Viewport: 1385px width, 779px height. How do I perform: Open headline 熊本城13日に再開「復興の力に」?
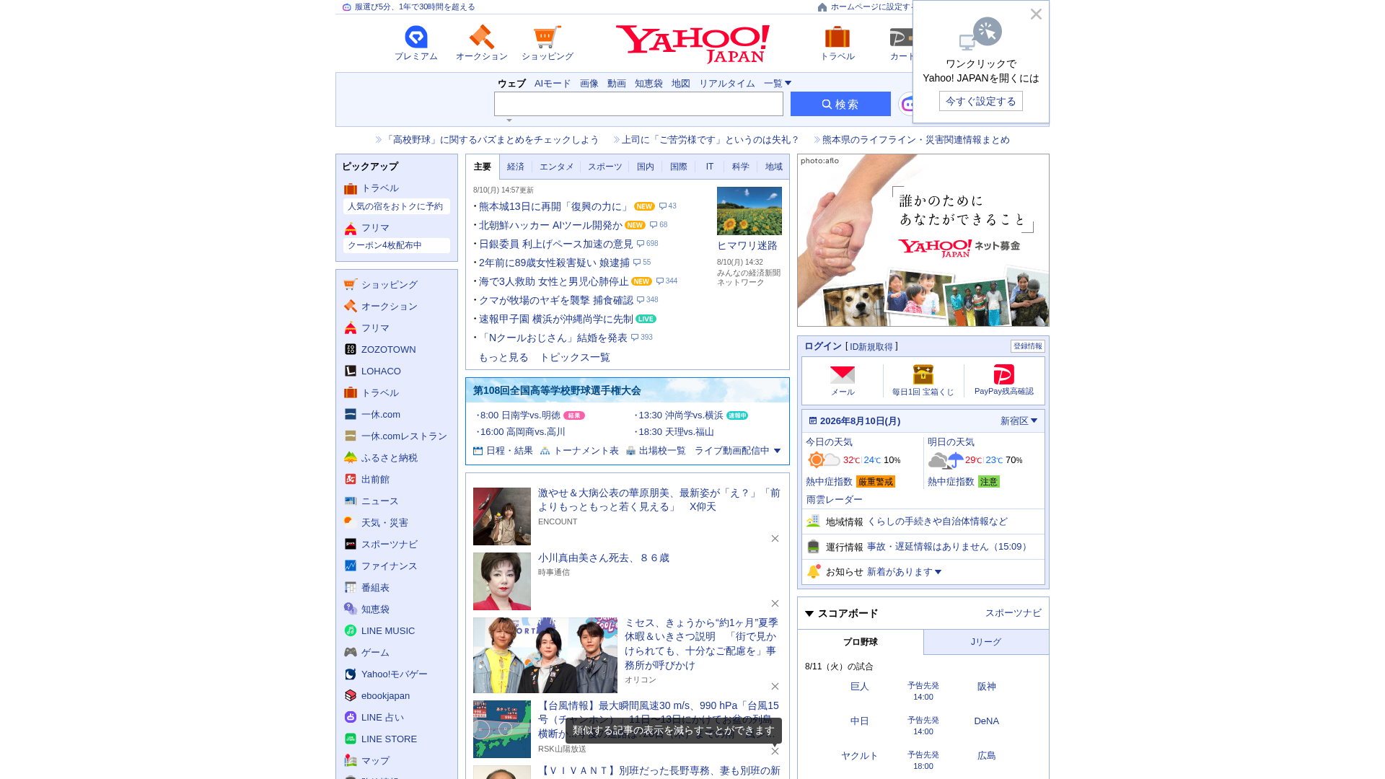click(555, 206)
